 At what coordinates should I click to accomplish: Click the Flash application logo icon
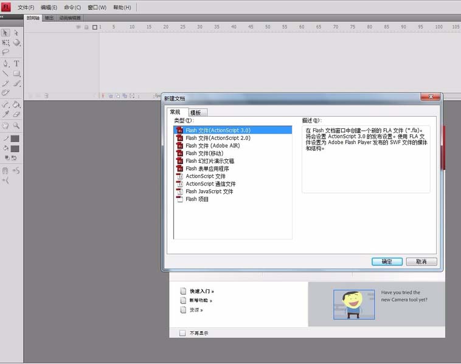pos(6,7)
